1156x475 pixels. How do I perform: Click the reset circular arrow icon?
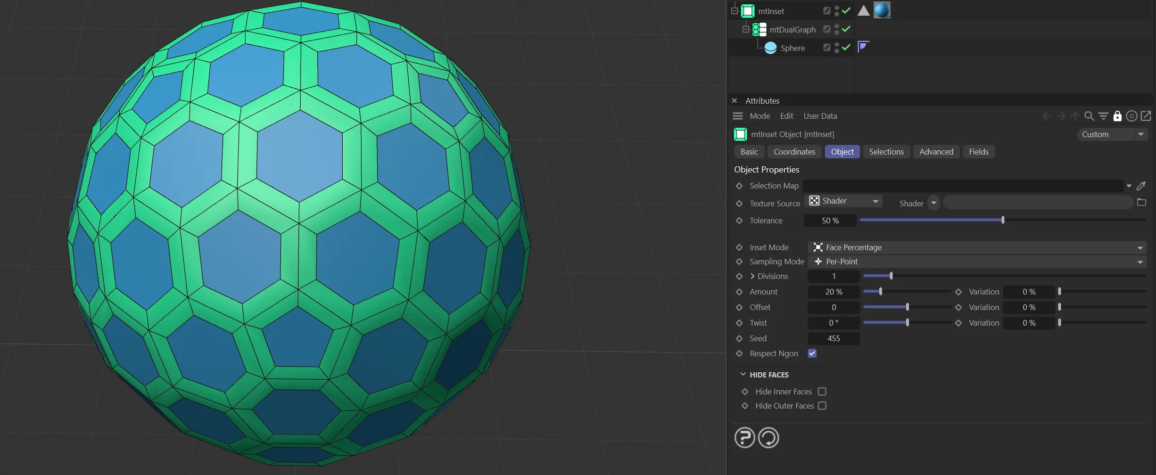tap(768, 438)
